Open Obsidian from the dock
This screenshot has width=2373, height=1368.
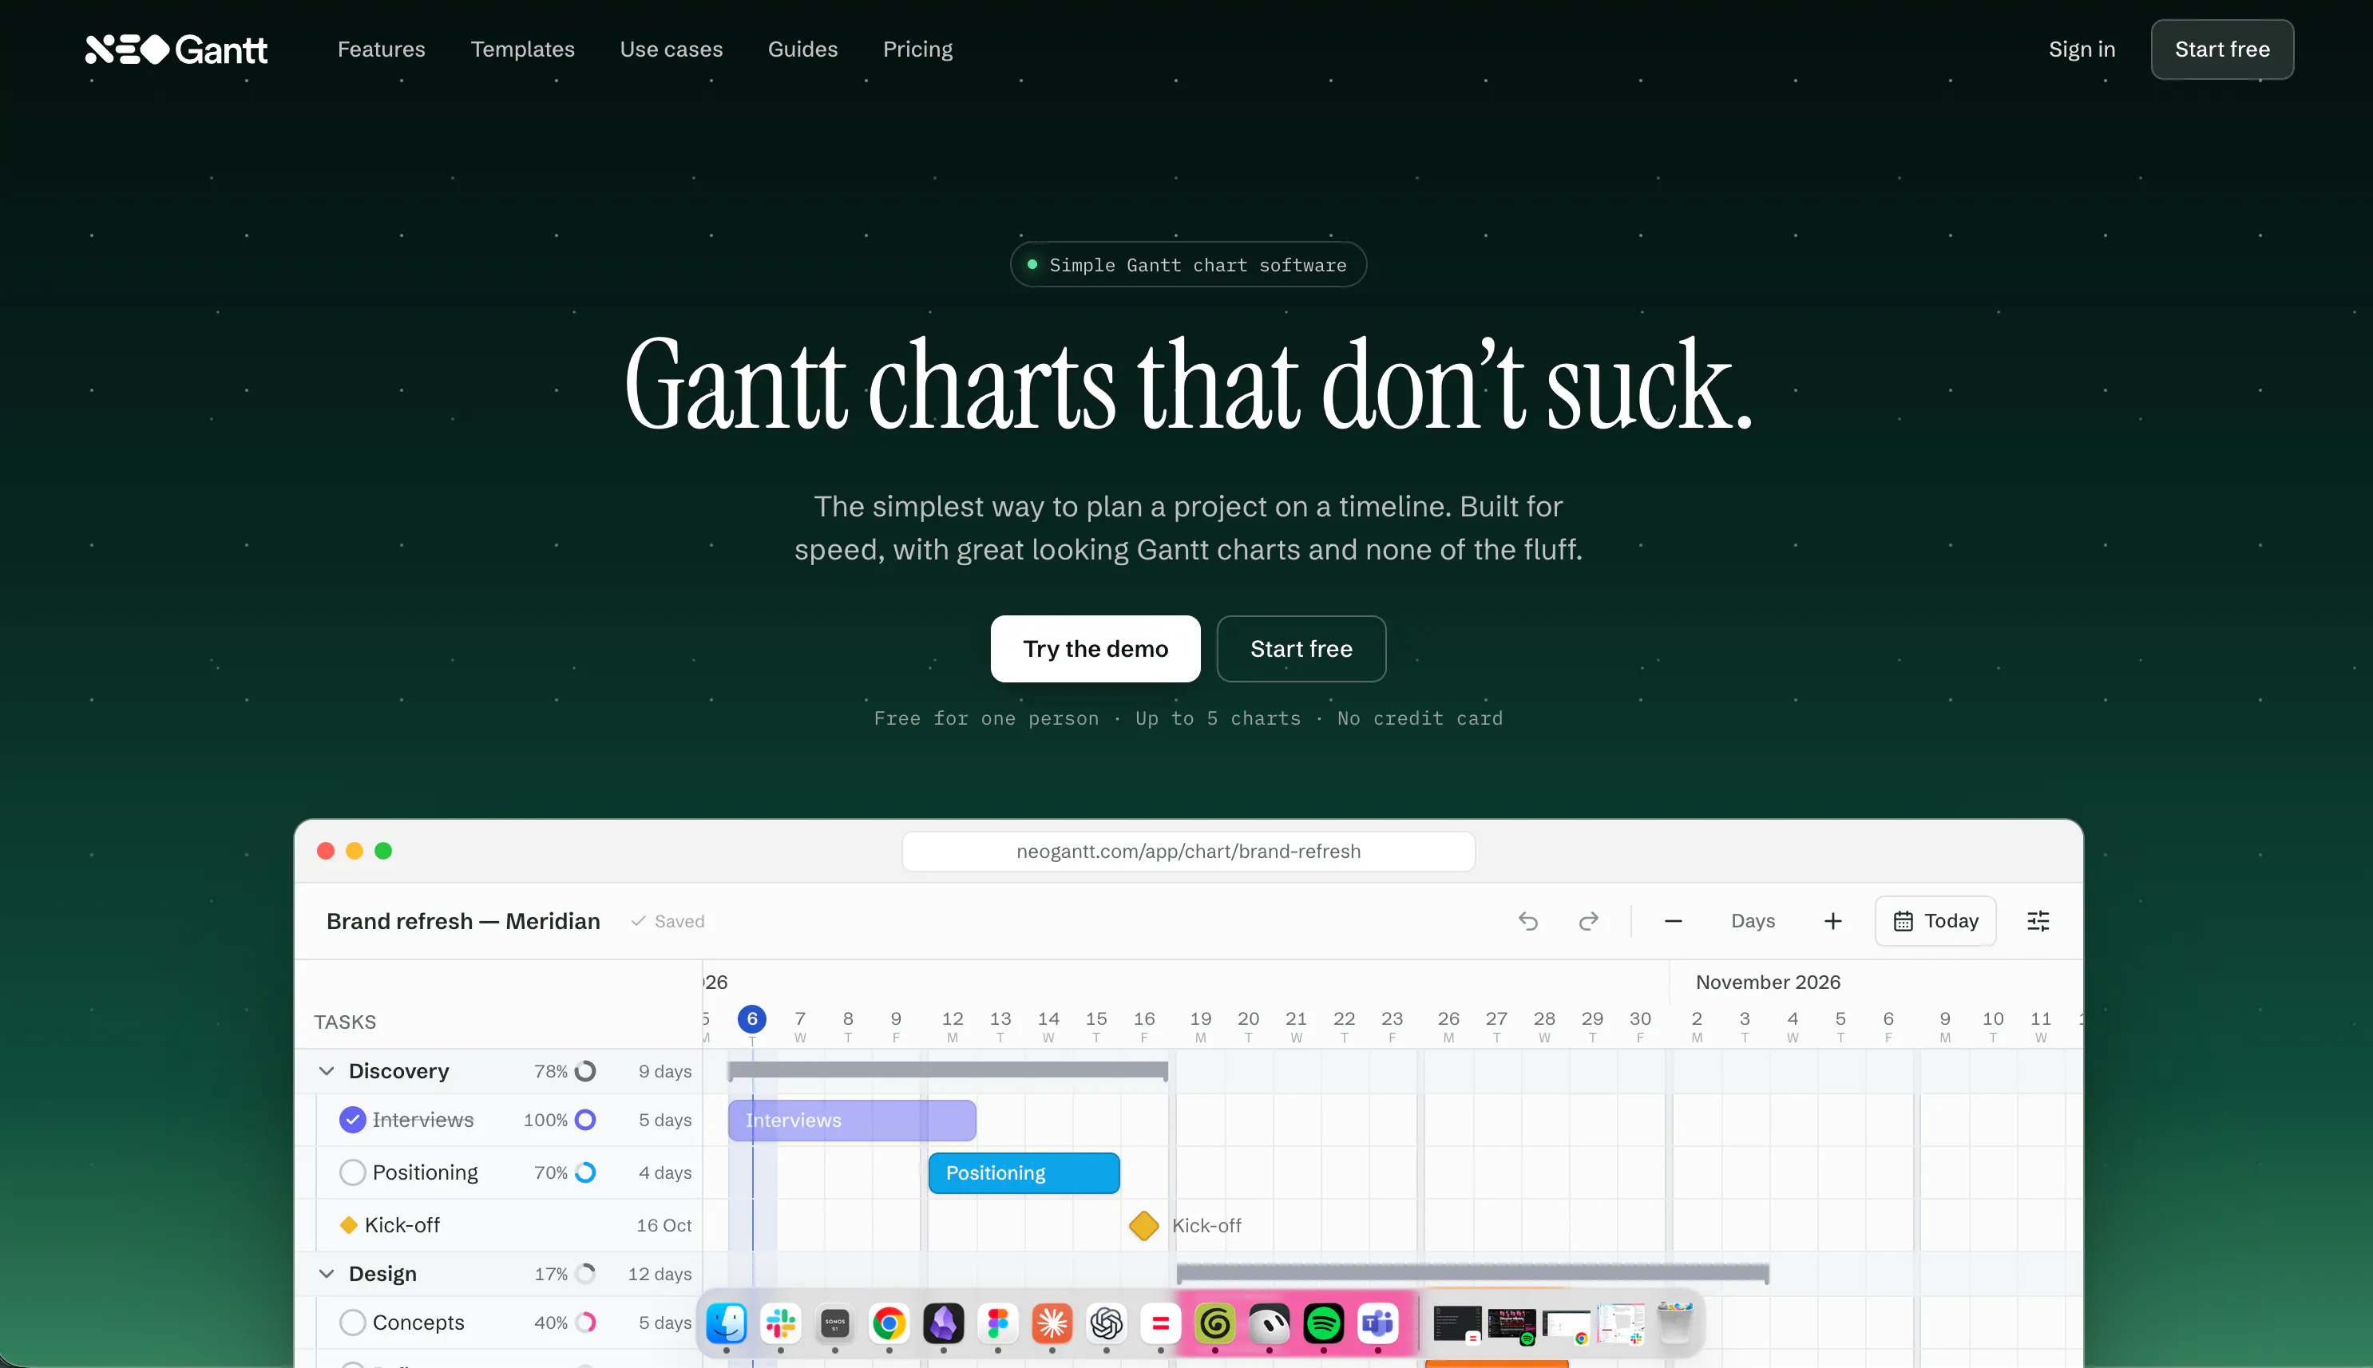coord(944,1324)
